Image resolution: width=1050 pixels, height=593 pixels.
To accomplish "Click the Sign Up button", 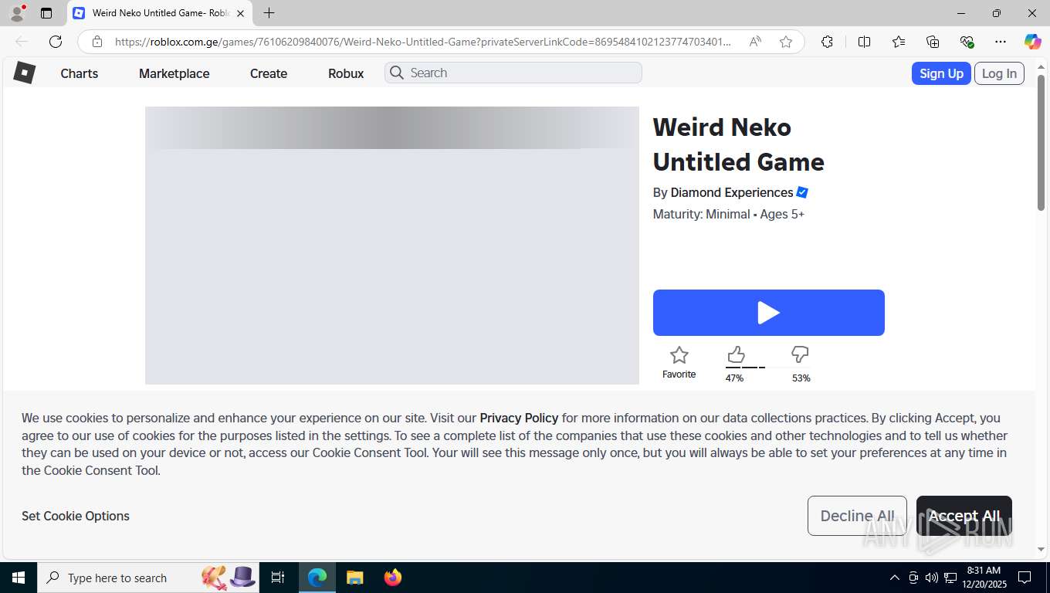I will [941, 73].
